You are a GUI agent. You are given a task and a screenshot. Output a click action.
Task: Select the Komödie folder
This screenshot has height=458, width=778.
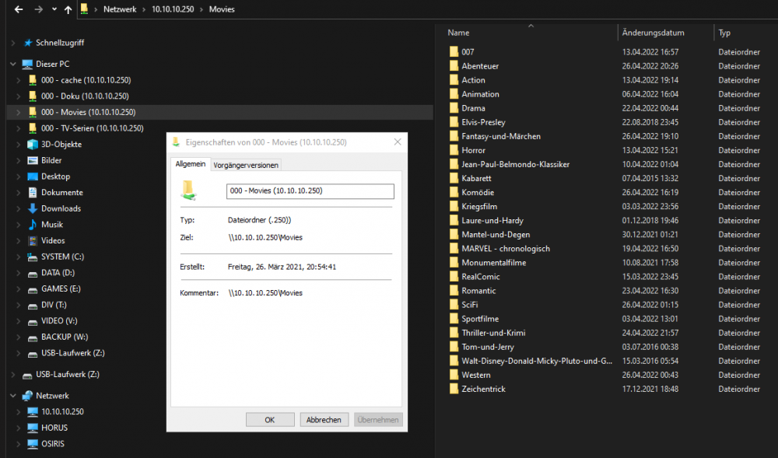[x=478, y=192]
